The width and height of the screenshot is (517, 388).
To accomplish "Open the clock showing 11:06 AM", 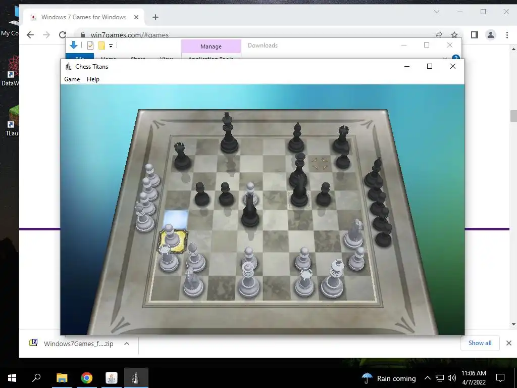I will (x=474, y=378).
